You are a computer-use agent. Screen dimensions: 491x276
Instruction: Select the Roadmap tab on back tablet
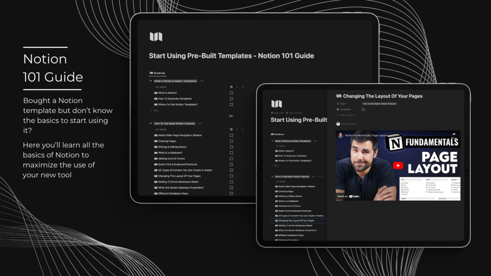157,73
